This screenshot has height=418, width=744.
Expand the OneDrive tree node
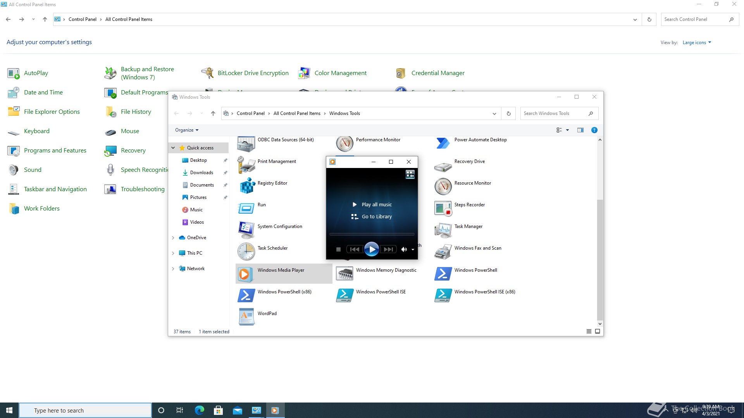[x=173, y=238]
